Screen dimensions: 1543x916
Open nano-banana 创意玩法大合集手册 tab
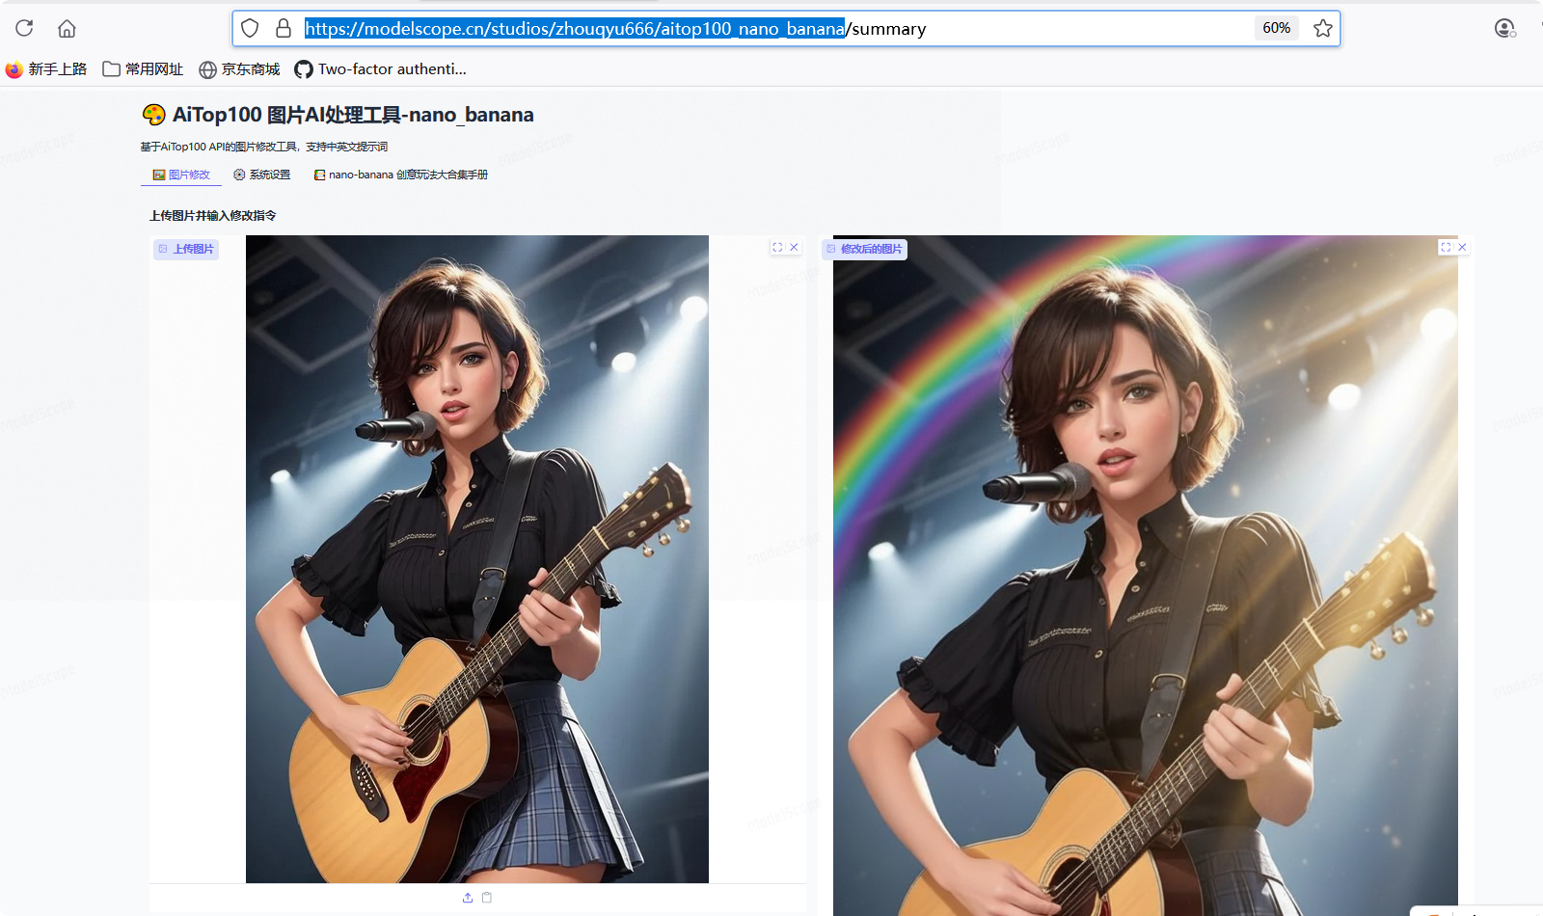401,175
